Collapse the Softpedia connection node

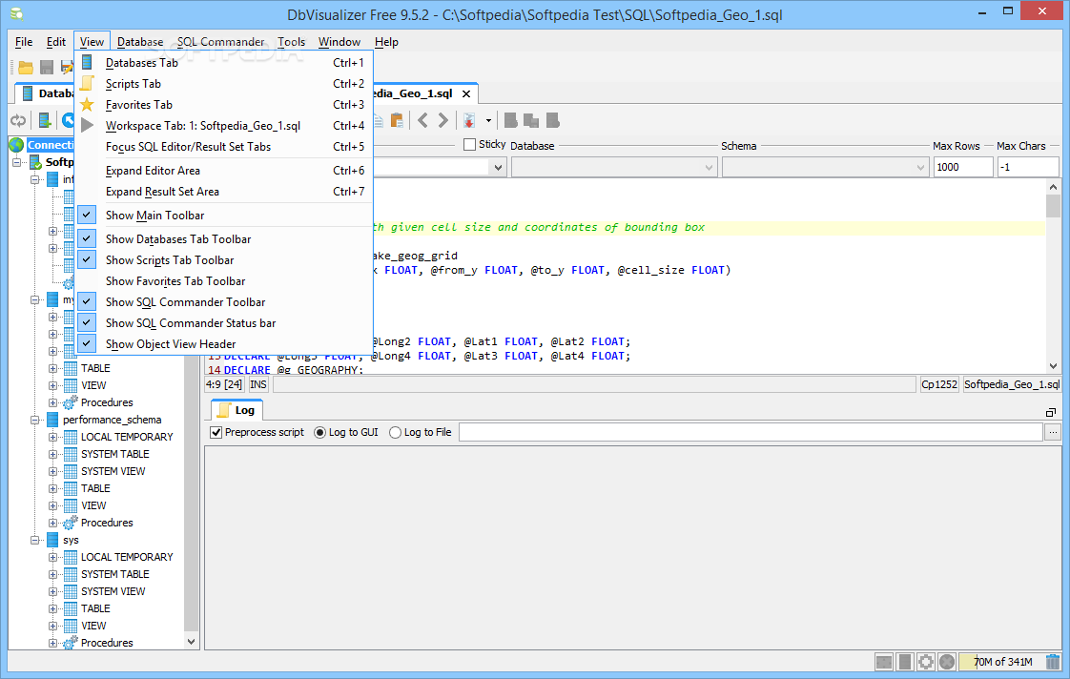17,162
